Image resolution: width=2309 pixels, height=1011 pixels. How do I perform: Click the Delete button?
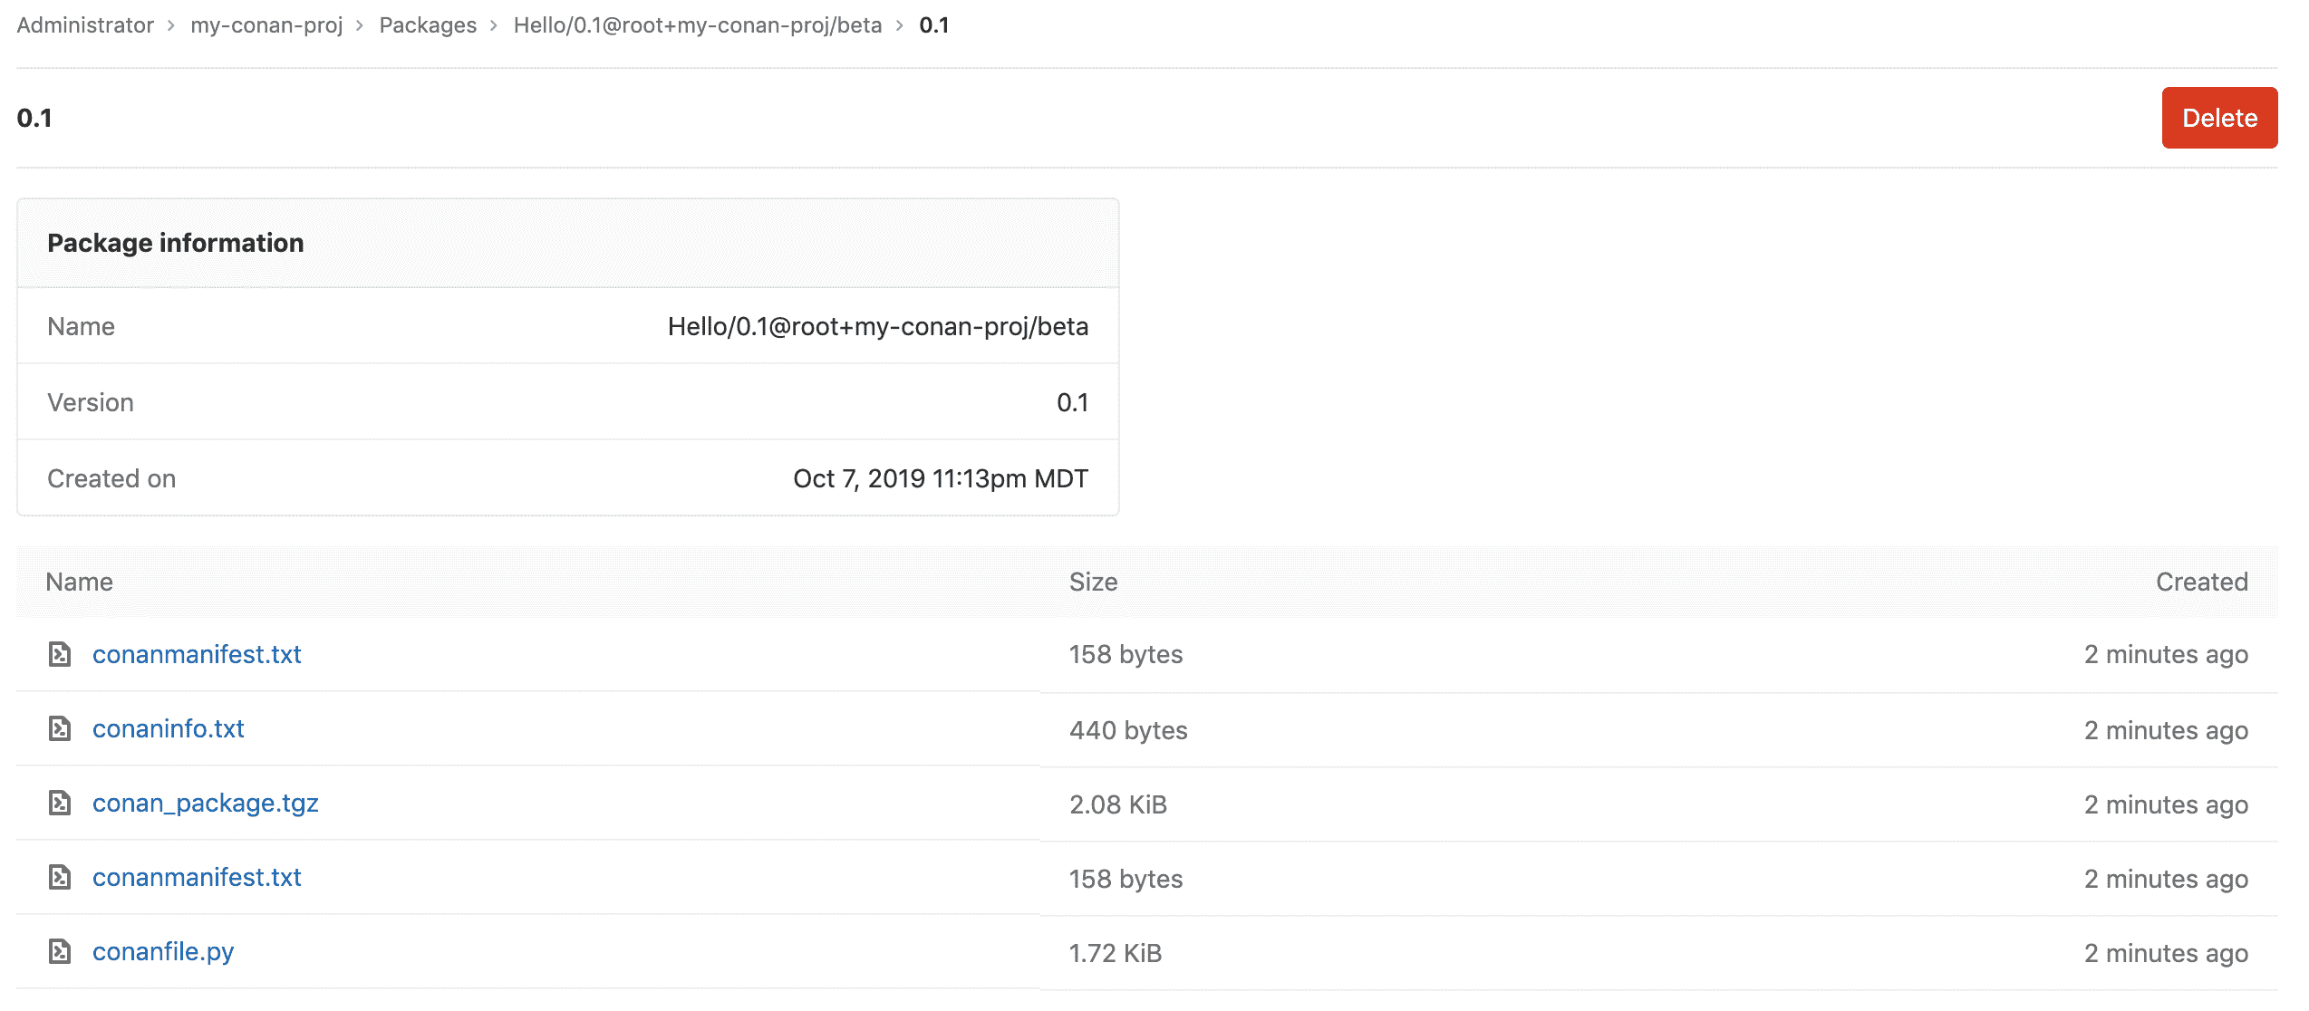pyautogui.click(x=2218, y=117)
